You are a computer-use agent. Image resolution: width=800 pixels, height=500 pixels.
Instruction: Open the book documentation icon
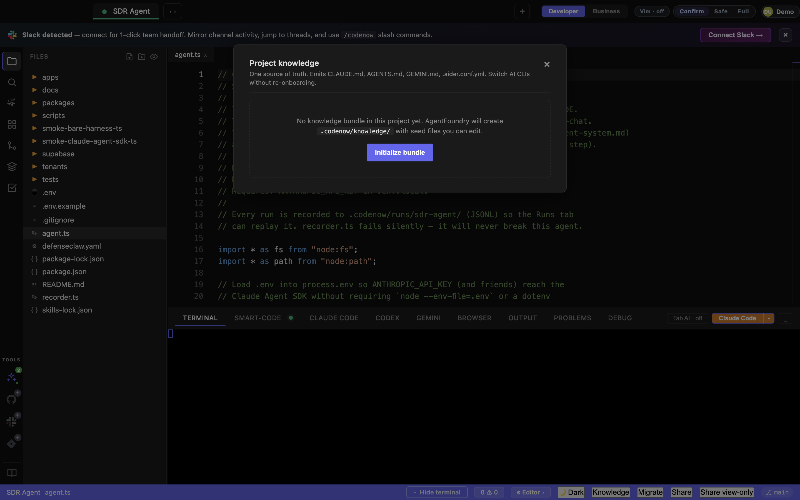click(12, 473)
